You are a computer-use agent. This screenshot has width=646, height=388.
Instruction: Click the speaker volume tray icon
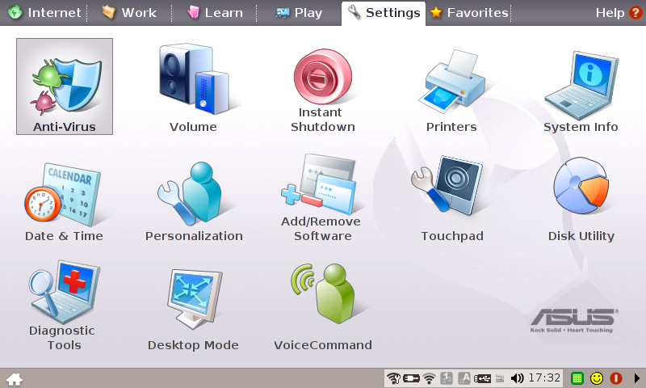[517, 378]
